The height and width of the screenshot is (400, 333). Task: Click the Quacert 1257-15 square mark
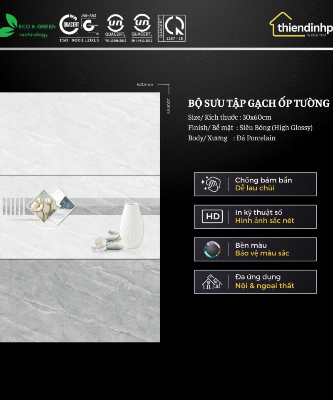(171, 28)
